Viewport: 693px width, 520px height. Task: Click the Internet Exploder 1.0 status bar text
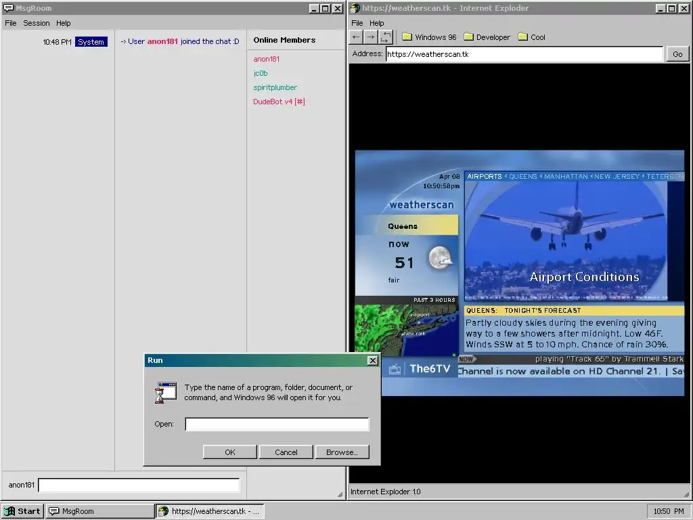[385, 492]
